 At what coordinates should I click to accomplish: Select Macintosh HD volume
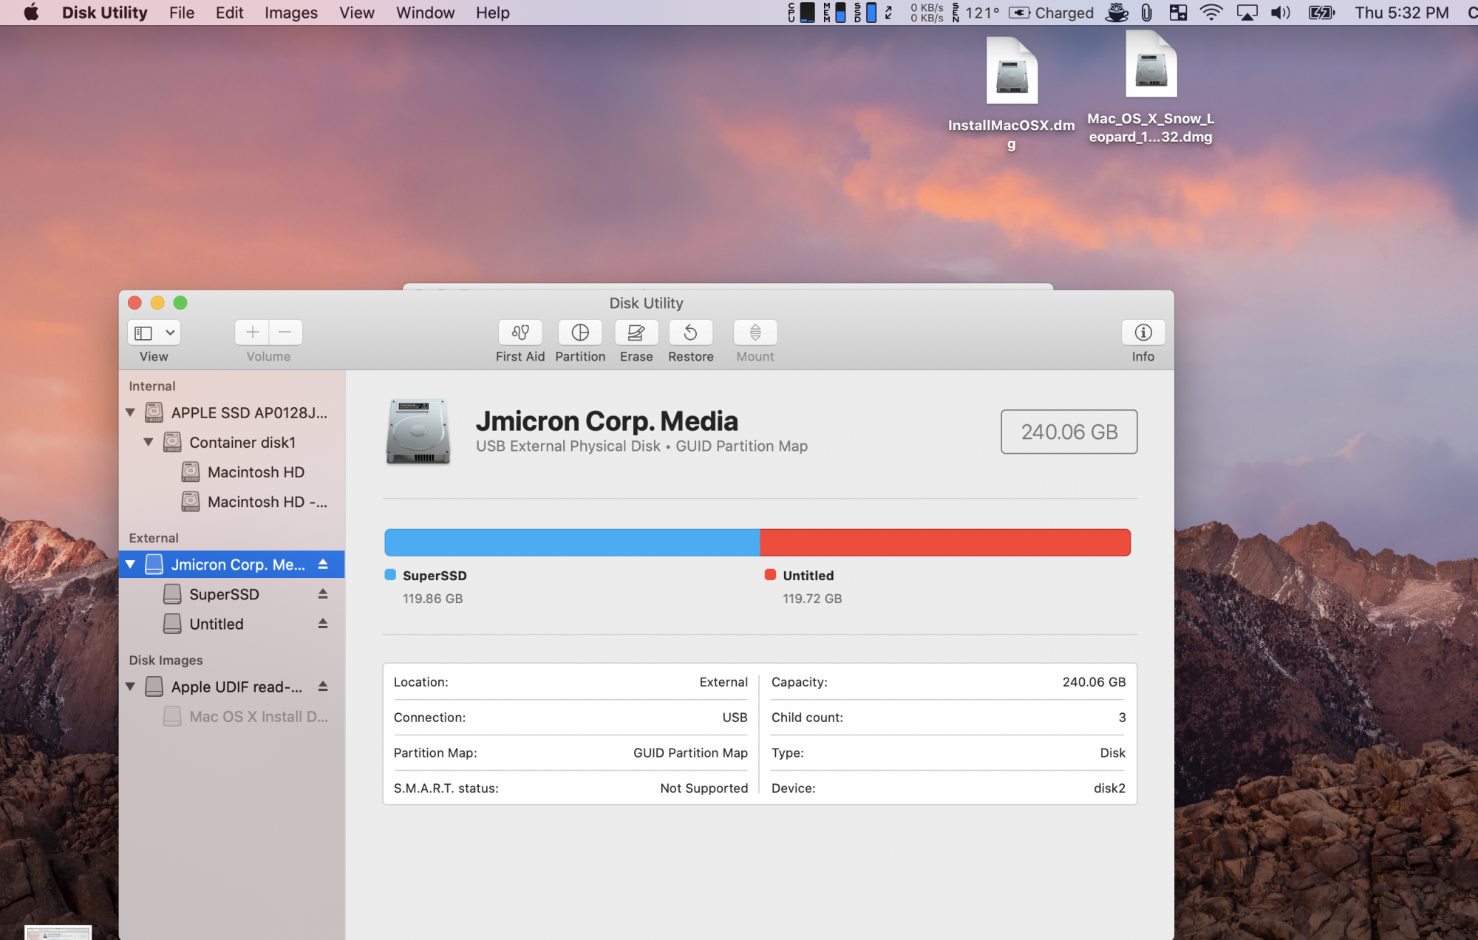[x=232, y=471]
